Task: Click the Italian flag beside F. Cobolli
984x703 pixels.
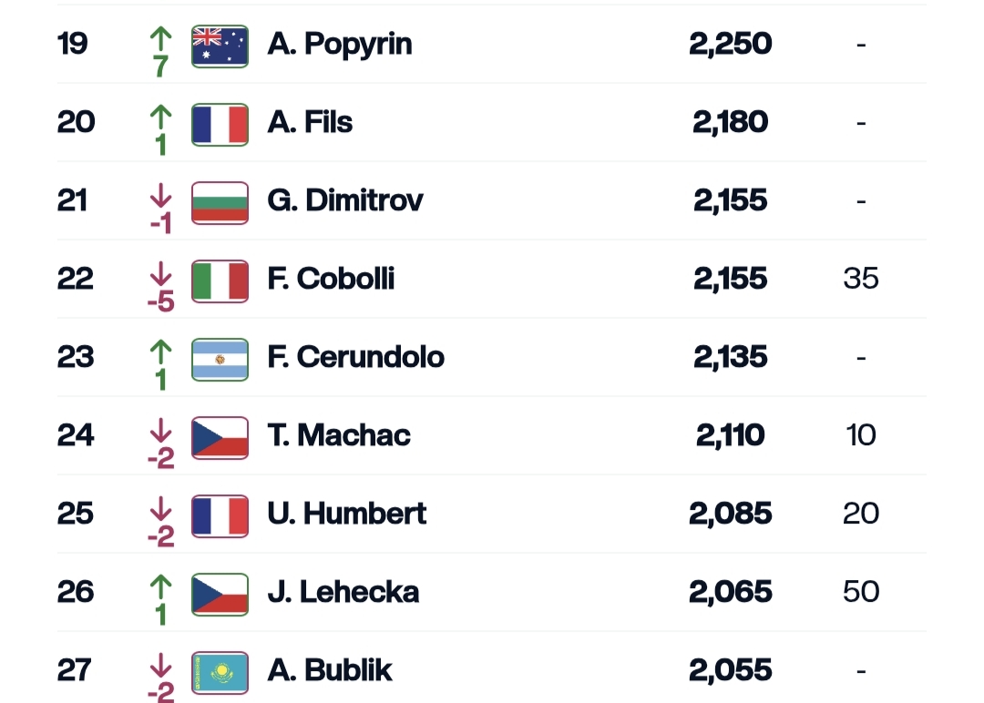Action: [x=220, y=280]
